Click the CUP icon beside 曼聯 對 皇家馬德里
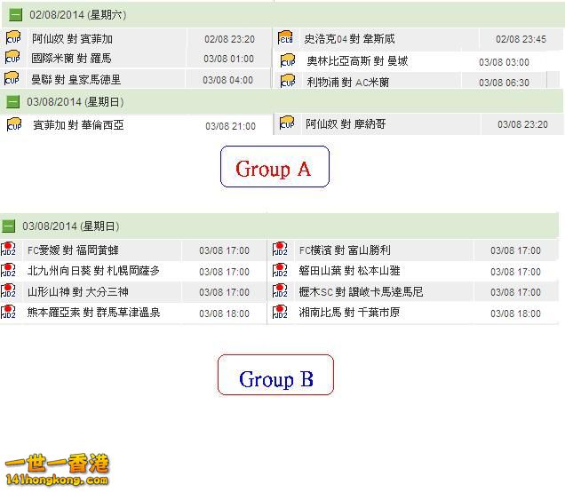The width and height of the screenshot is (565, 492). click(12, 78)
